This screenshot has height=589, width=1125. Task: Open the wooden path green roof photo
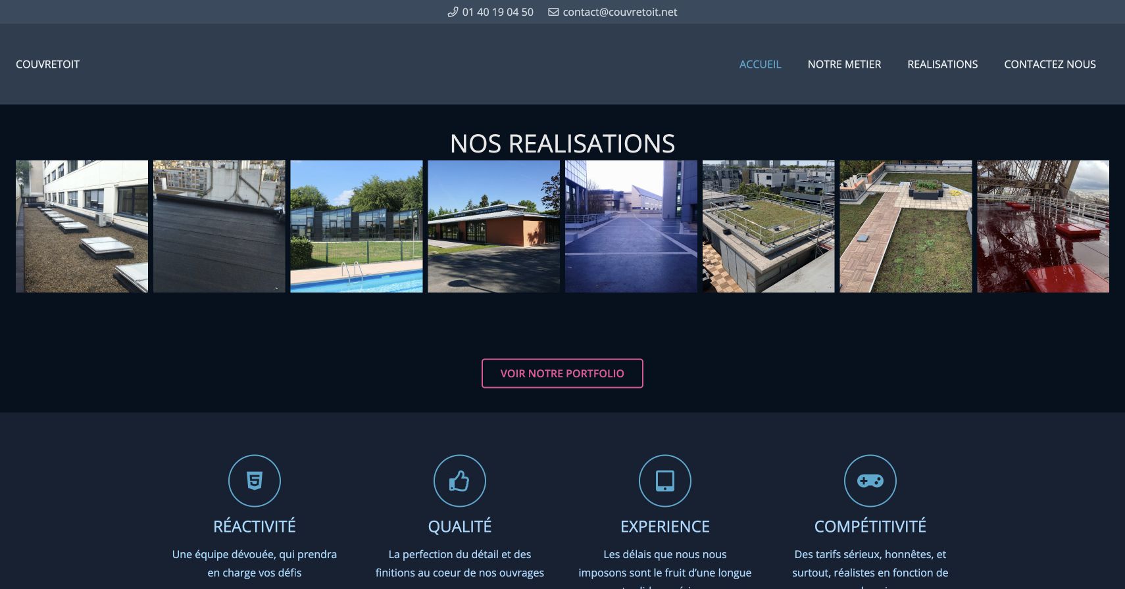coord(905,226)
